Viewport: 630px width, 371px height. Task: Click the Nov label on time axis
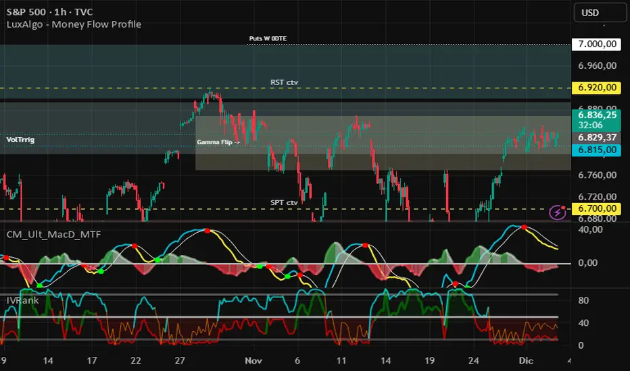(x=253, y=361)
